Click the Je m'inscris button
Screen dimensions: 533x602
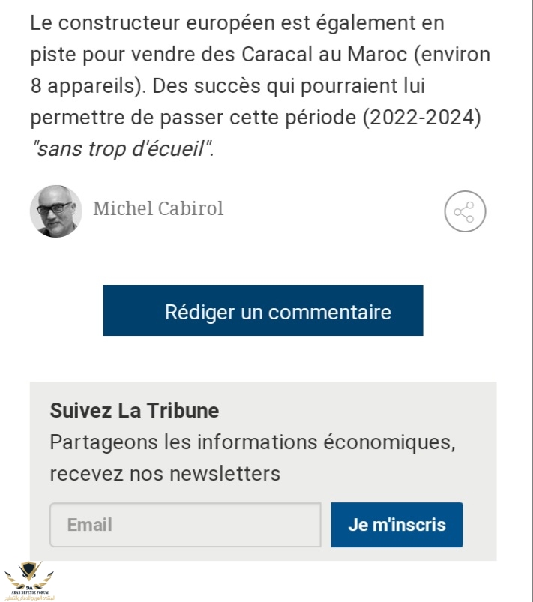pyautogui.click(x=397, y=524)
